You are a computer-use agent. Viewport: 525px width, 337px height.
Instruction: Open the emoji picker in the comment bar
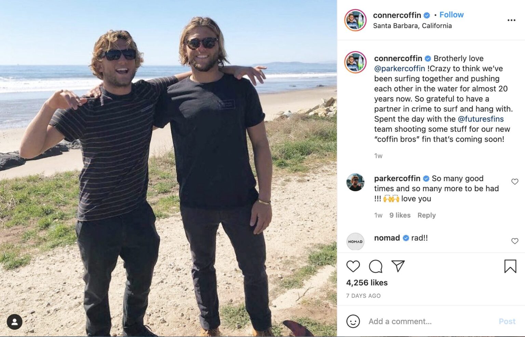pos(352,321)
